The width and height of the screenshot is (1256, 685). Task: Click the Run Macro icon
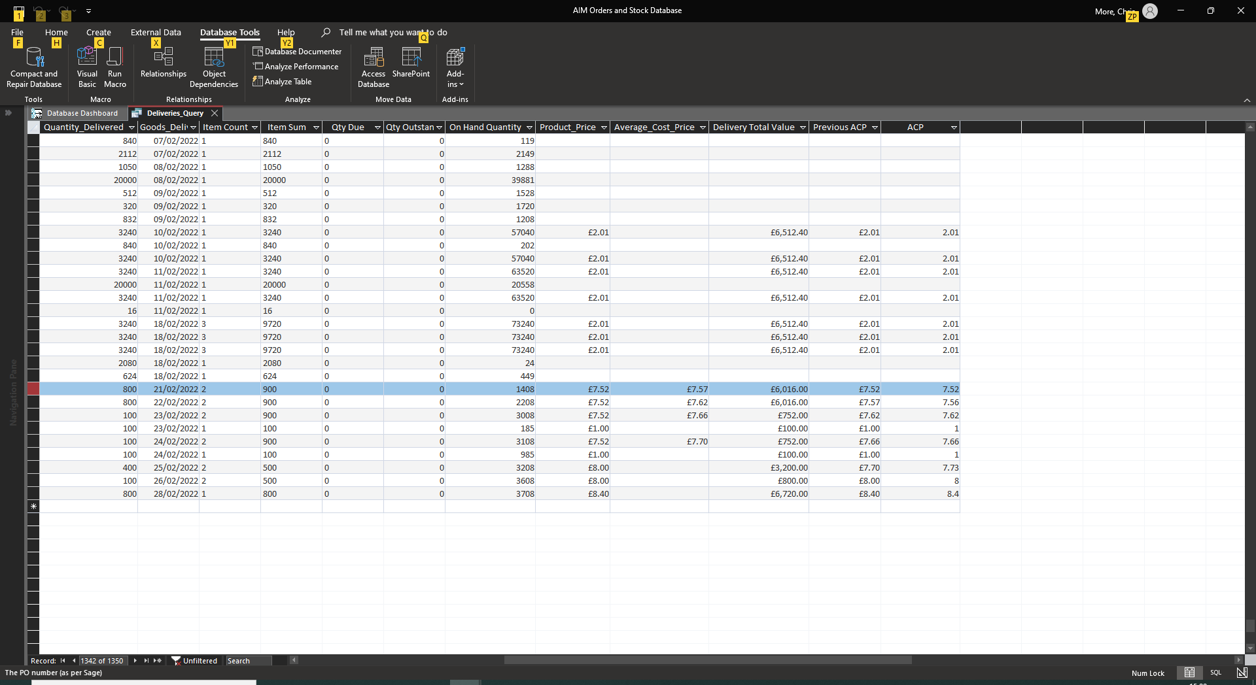click(114, 67)
